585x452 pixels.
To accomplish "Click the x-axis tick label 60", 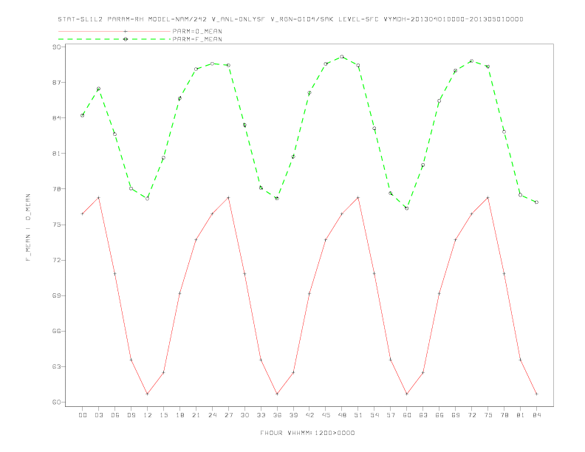I will pyautogui.click(x=407, y=415).
